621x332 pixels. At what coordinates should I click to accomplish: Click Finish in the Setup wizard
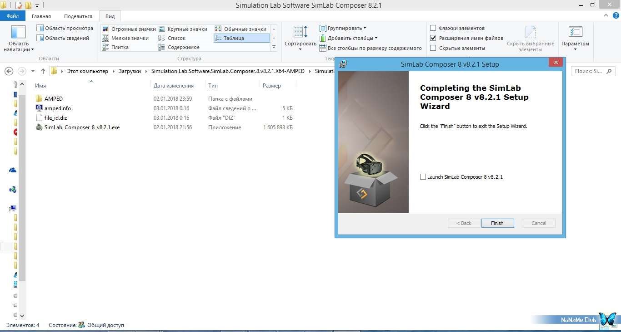[497, 223]
